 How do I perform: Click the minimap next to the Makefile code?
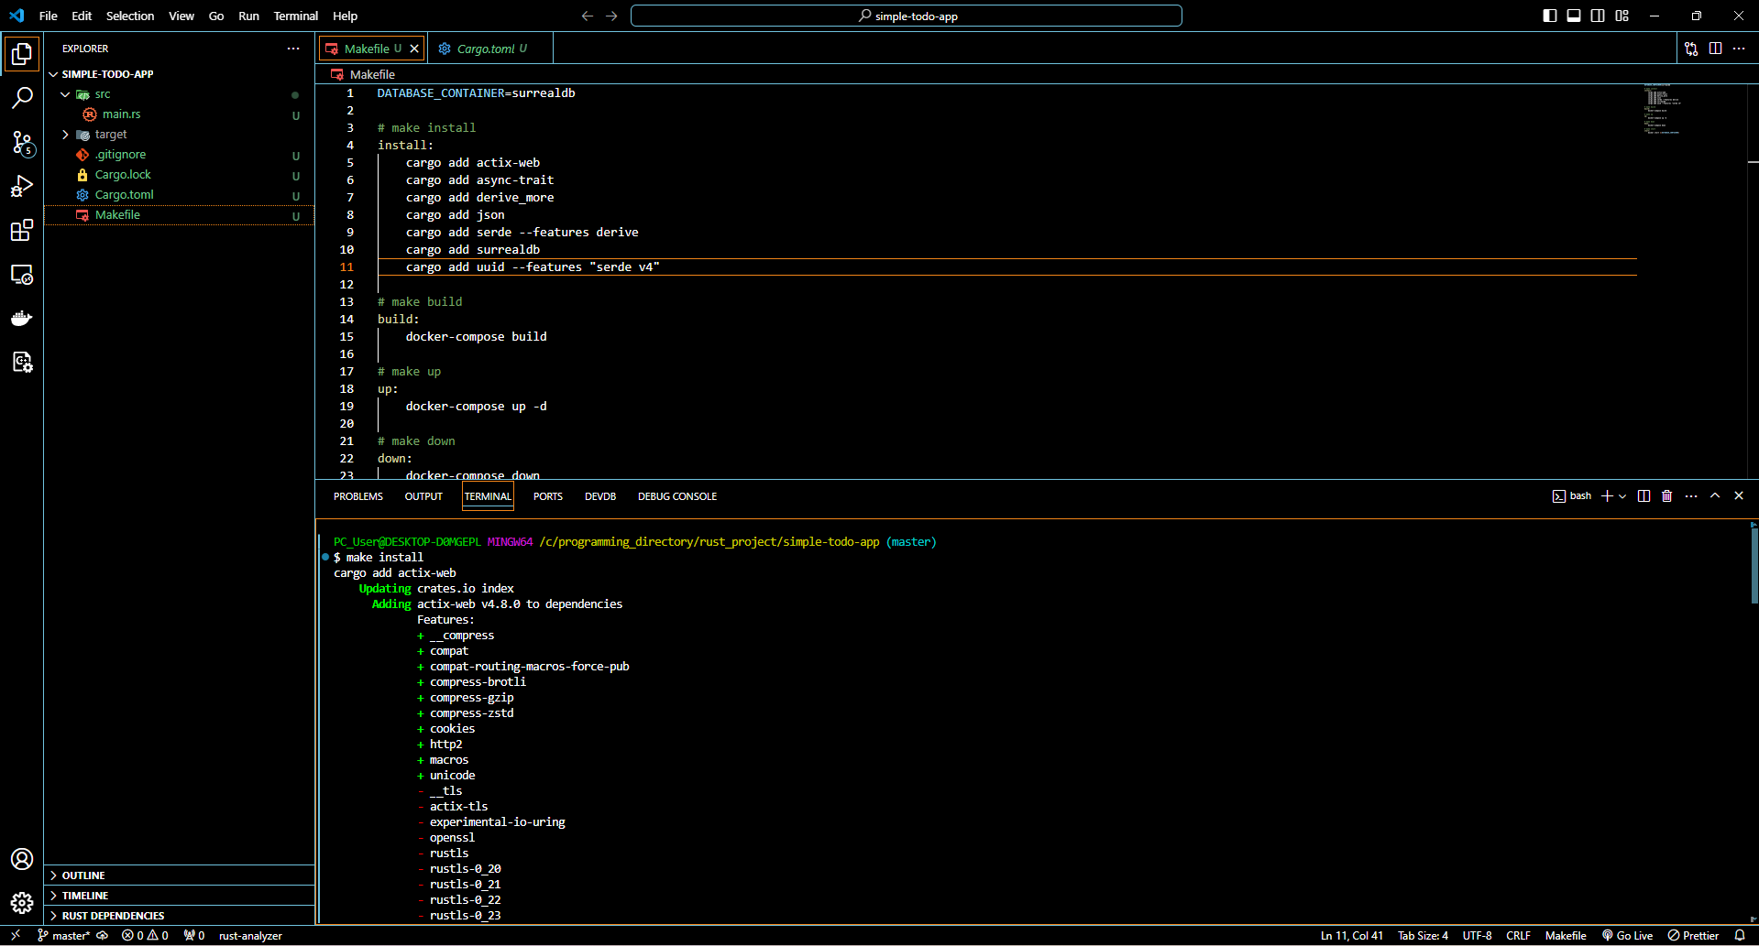[1662, 110]
